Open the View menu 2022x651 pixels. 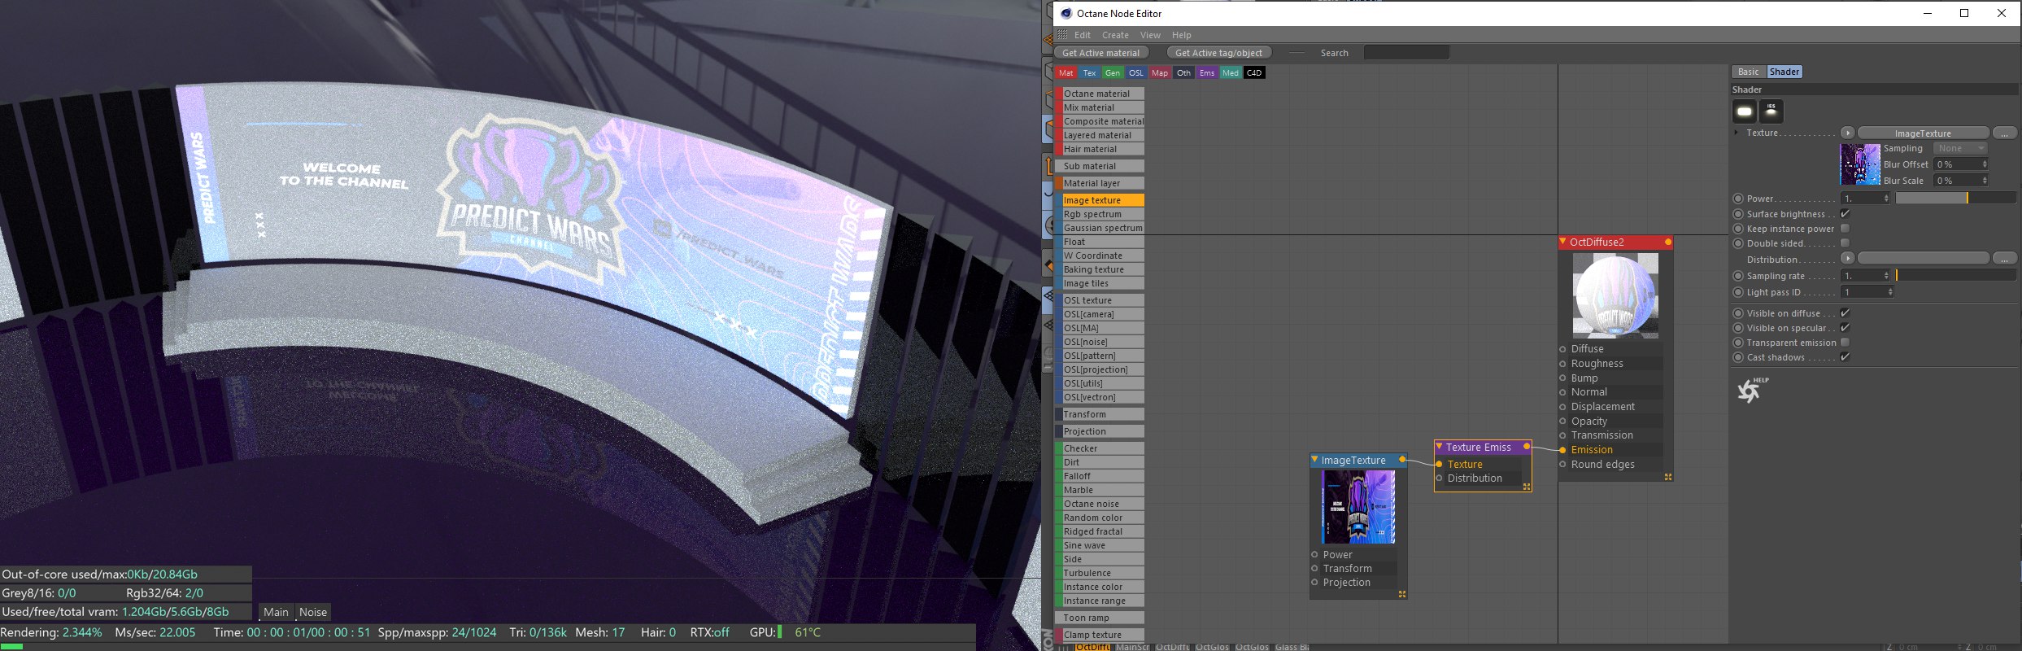coord(1150,35)
